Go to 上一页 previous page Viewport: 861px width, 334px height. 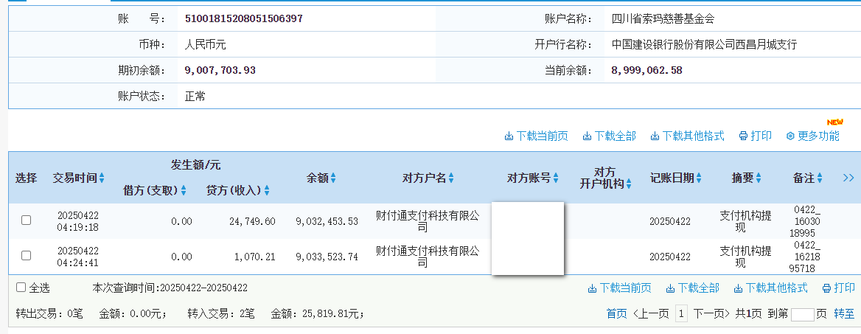point(651,314)
